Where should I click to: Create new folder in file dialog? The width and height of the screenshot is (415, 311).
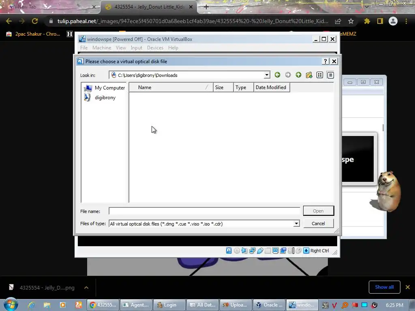[x=309, y=75]
